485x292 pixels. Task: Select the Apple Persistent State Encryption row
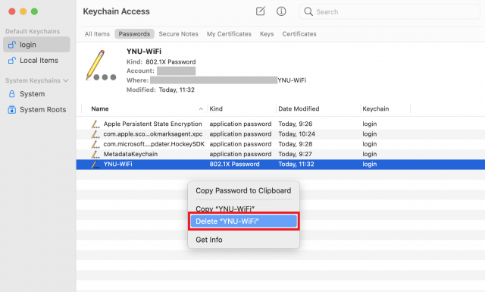tap(280, 124)
